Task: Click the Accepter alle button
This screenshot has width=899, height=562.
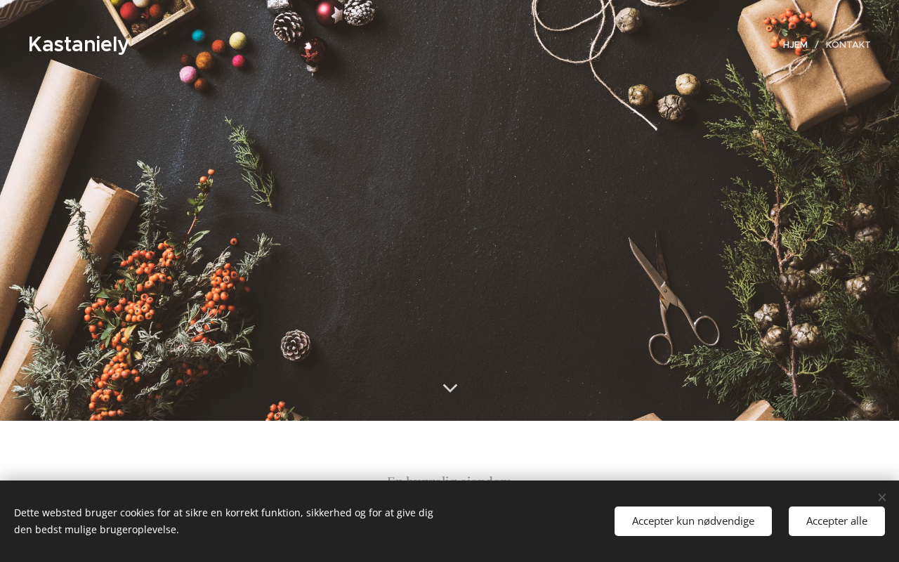Action: (836, 521)
